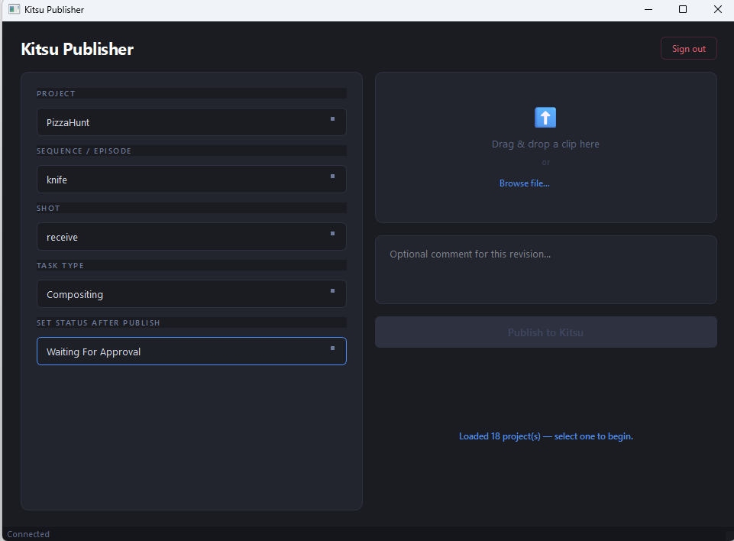Click the Kitsu Publisher title bar app icon
Screen dimensions: 734x541
point(14,9)
